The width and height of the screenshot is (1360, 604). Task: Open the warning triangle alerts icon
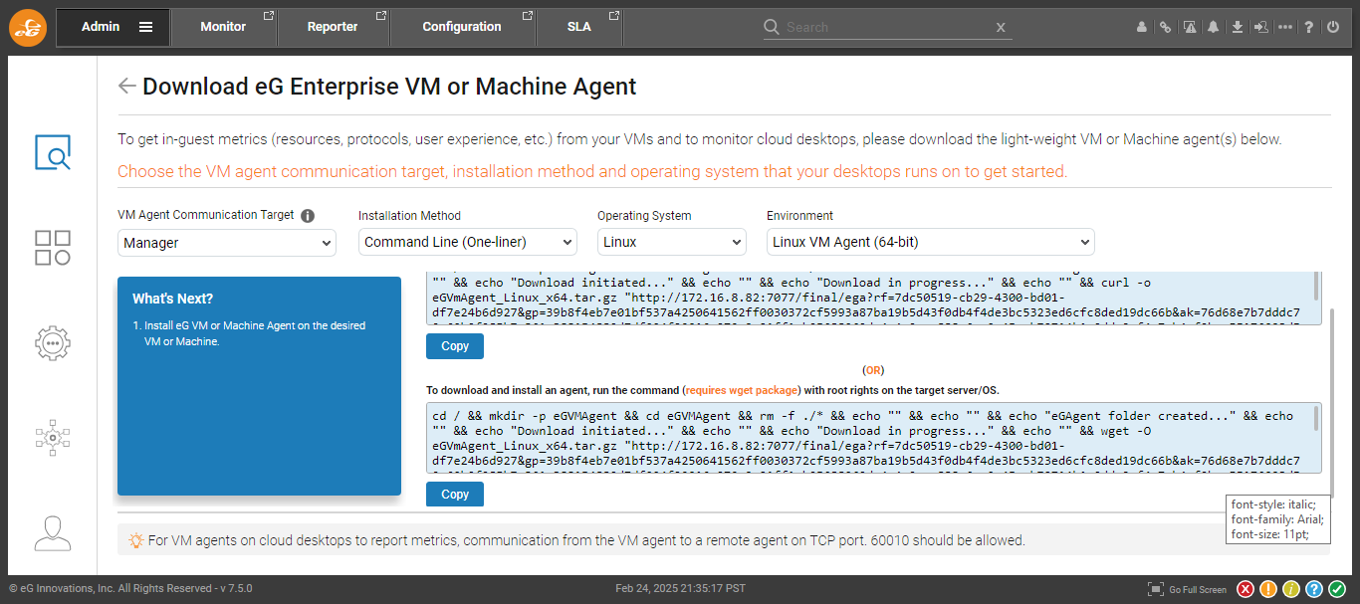tap(1189, 28)
